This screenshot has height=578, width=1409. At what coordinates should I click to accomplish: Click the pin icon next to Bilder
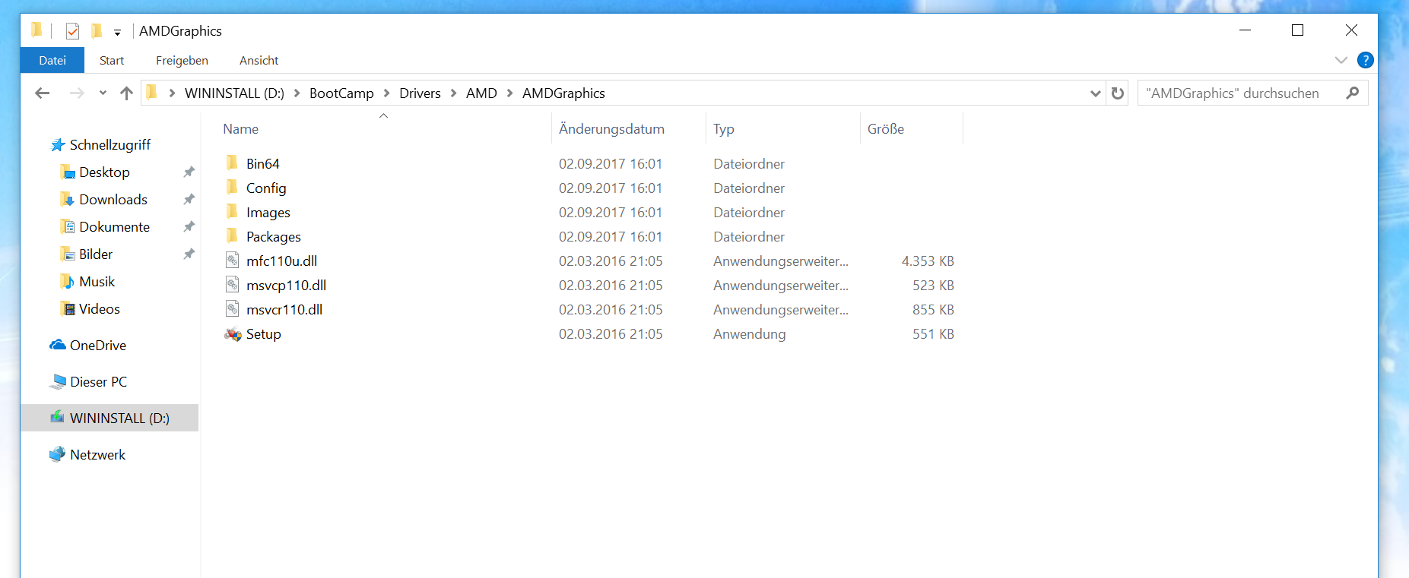(189, 254)
